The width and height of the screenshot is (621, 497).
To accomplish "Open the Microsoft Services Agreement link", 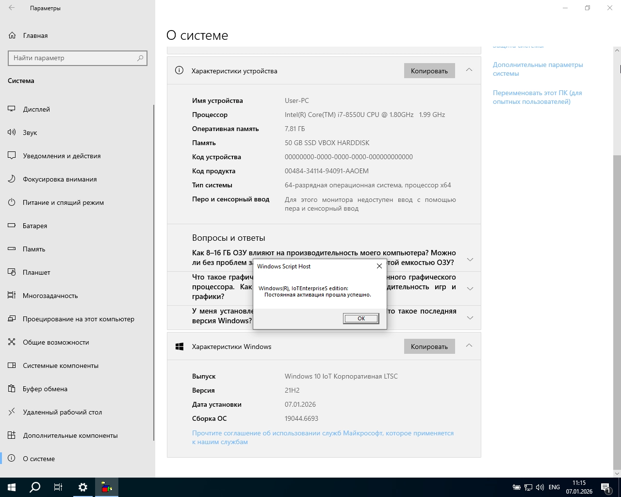I will [323, 437].
